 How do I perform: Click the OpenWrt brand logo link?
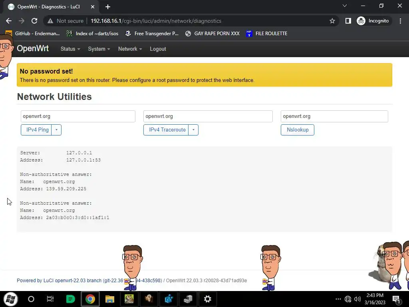click(x=33, y=48)
